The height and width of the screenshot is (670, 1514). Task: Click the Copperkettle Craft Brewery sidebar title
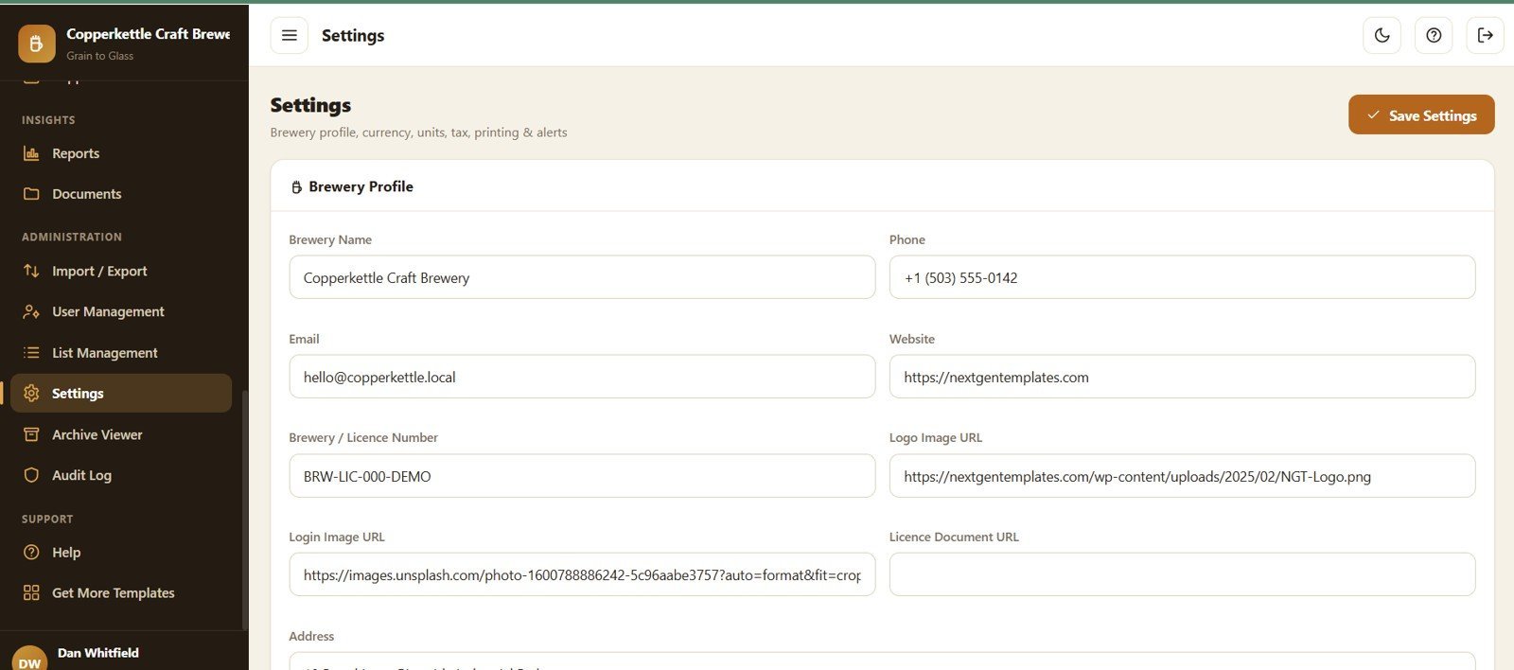pyautogui.click(x=148, y=34)
